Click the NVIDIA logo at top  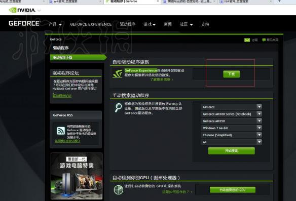tap(22, 10)
